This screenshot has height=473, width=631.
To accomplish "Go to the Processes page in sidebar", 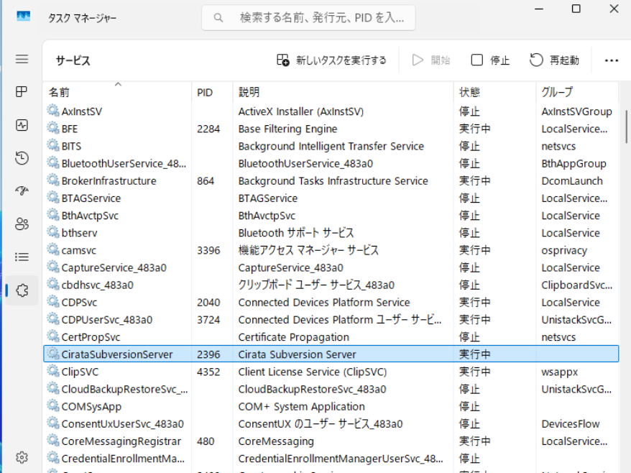I will (22, 92).
